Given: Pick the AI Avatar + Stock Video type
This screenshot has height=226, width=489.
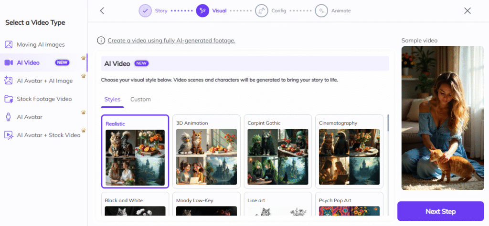Looking at the screenshot, I should pos(43,135).
